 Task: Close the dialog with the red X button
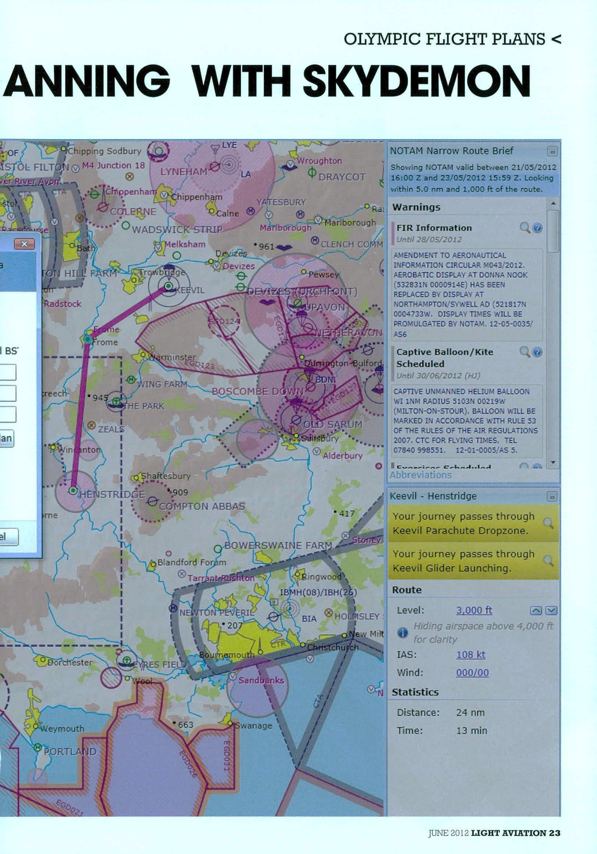pyautogui.click(x=25, y=244)
